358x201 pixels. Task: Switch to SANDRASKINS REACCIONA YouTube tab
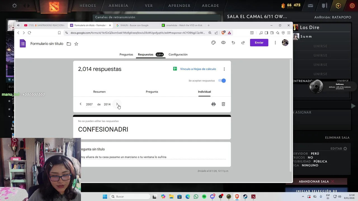[x=44, y=25]
